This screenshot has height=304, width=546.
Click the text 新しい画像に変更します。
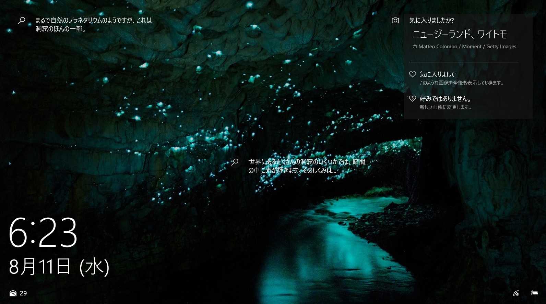tap(446, 107)
